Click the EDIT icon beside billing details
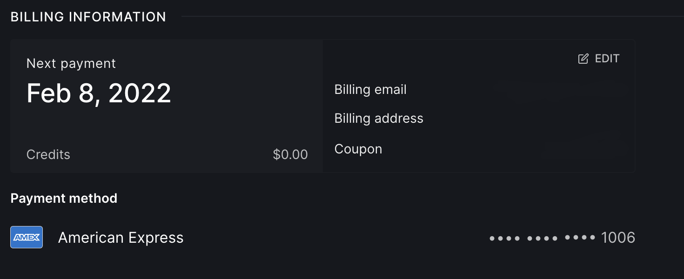This screenshot has width=684, height=279. click(x=583, y=58)
